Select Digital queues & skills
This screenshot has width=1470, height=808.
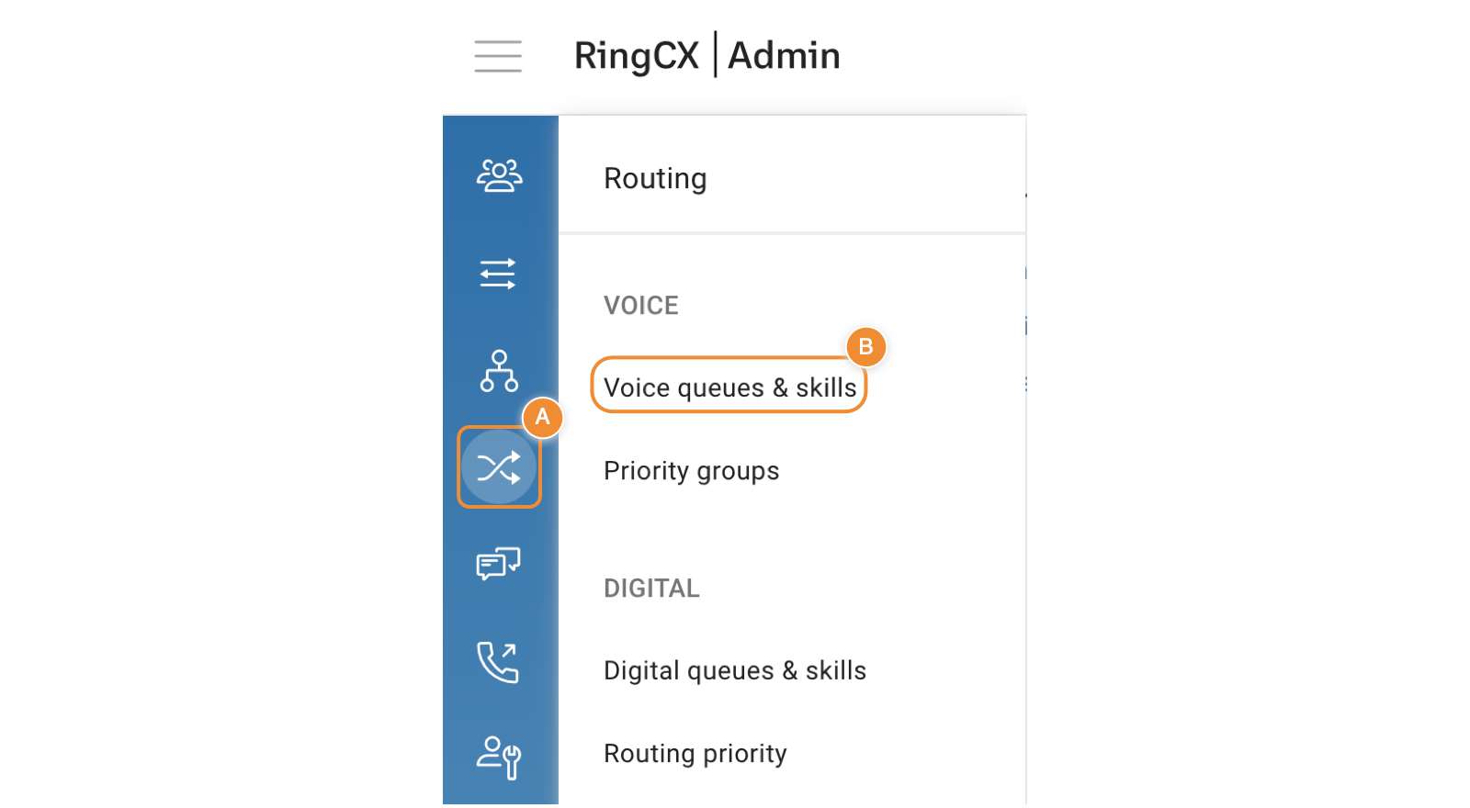734,671
